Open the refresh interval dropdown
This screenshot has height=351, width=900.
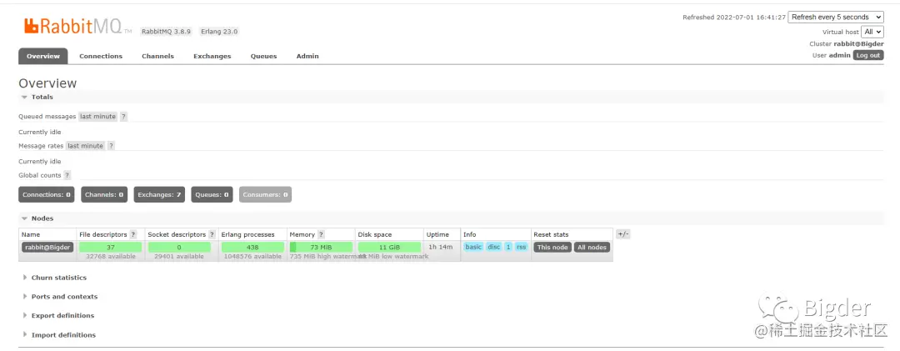836,18
